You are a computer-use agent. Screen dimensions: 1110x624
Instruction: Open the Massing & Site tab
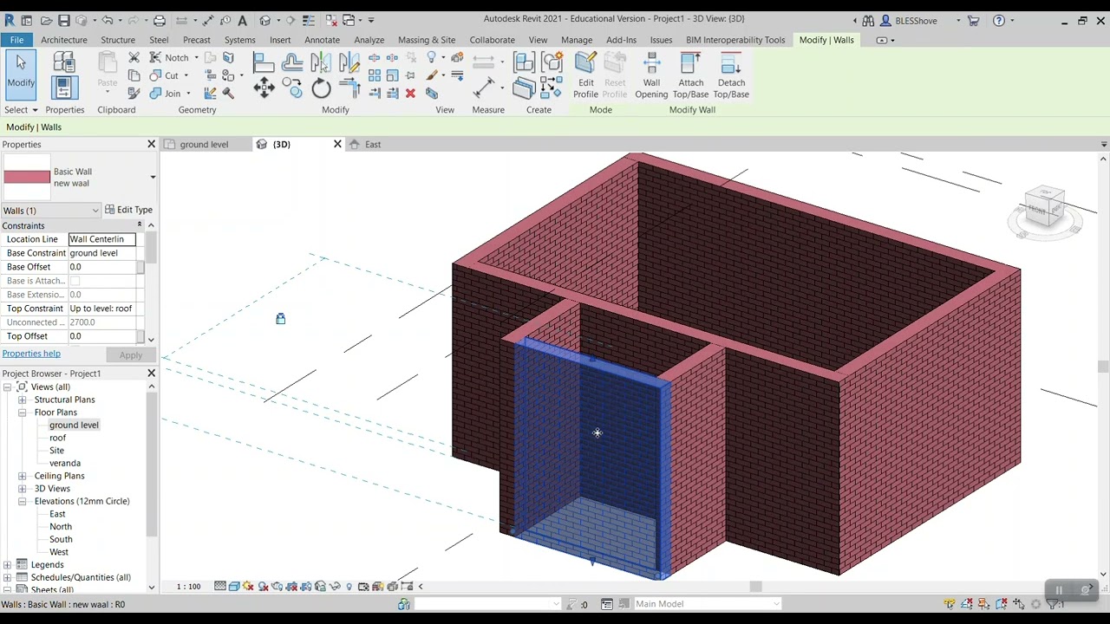tap(427, 40)
